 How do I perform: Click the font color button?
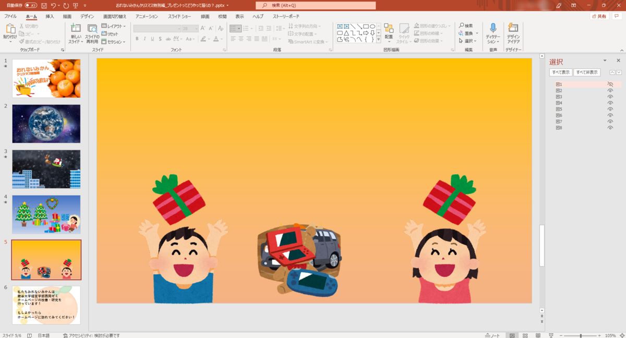click(x=217, y=39)
